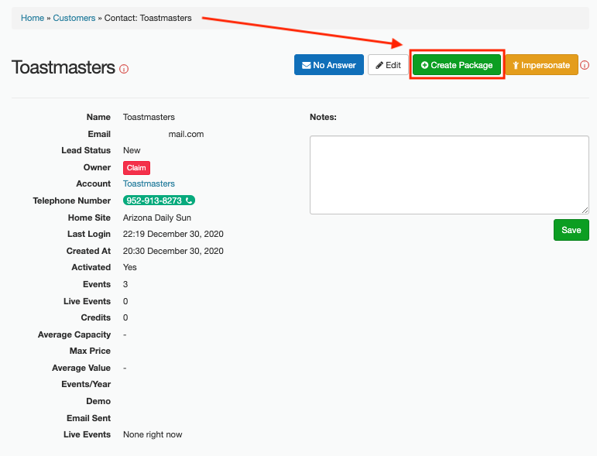
Task: Go to Home in the breadcrumb
Action: [x=33, y=18]
